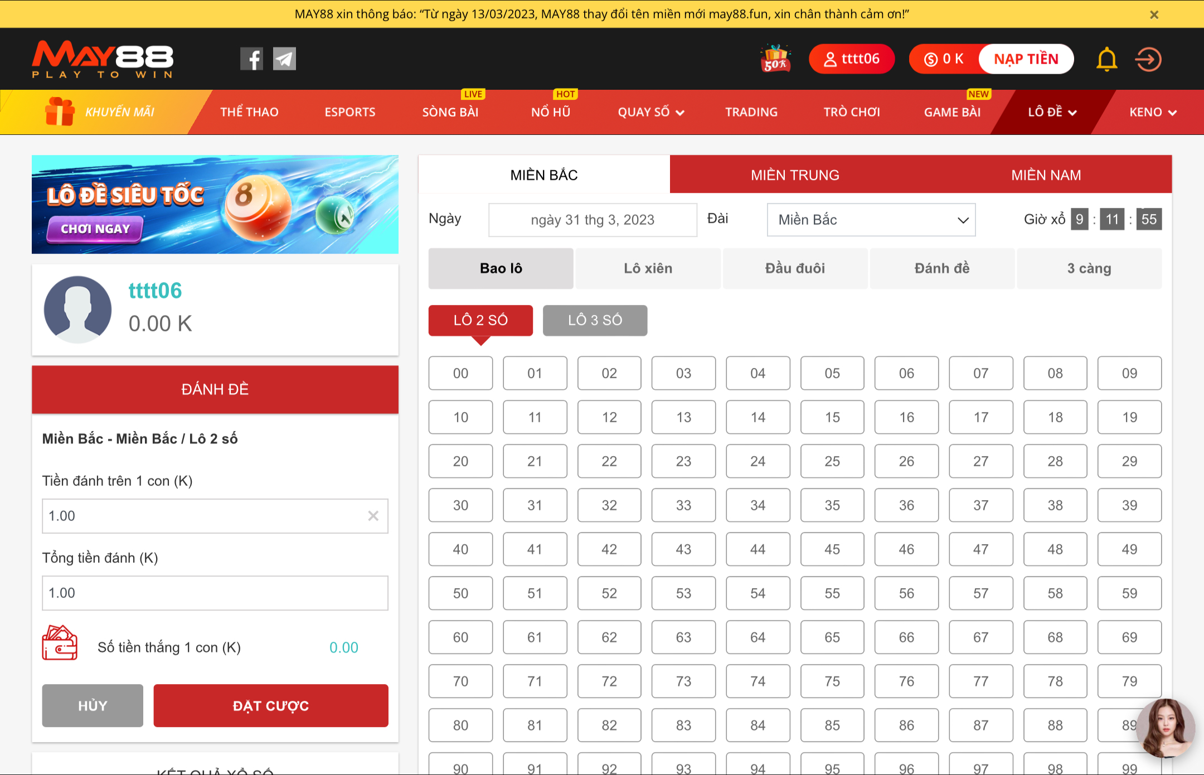The width and height of the screenshot is (1204, 775).
Task: Click the red wallet winnings icon
Action: (x=60, y=643)
